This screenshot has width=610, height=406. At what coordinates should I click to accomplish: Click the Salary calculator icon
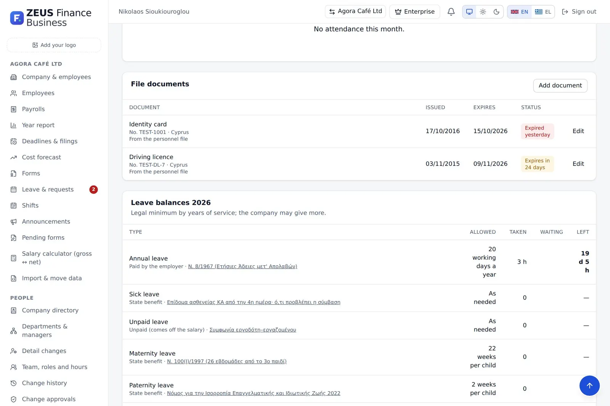[14, 258]
